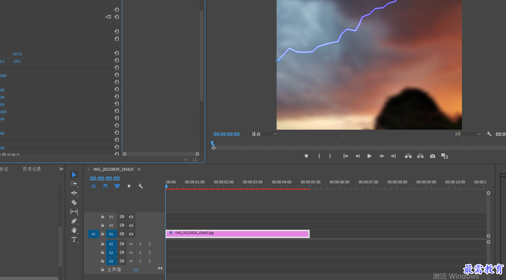Mute audio track A1
The height and width of the screenshot is (280, 506).
click(x=131, y=244)
